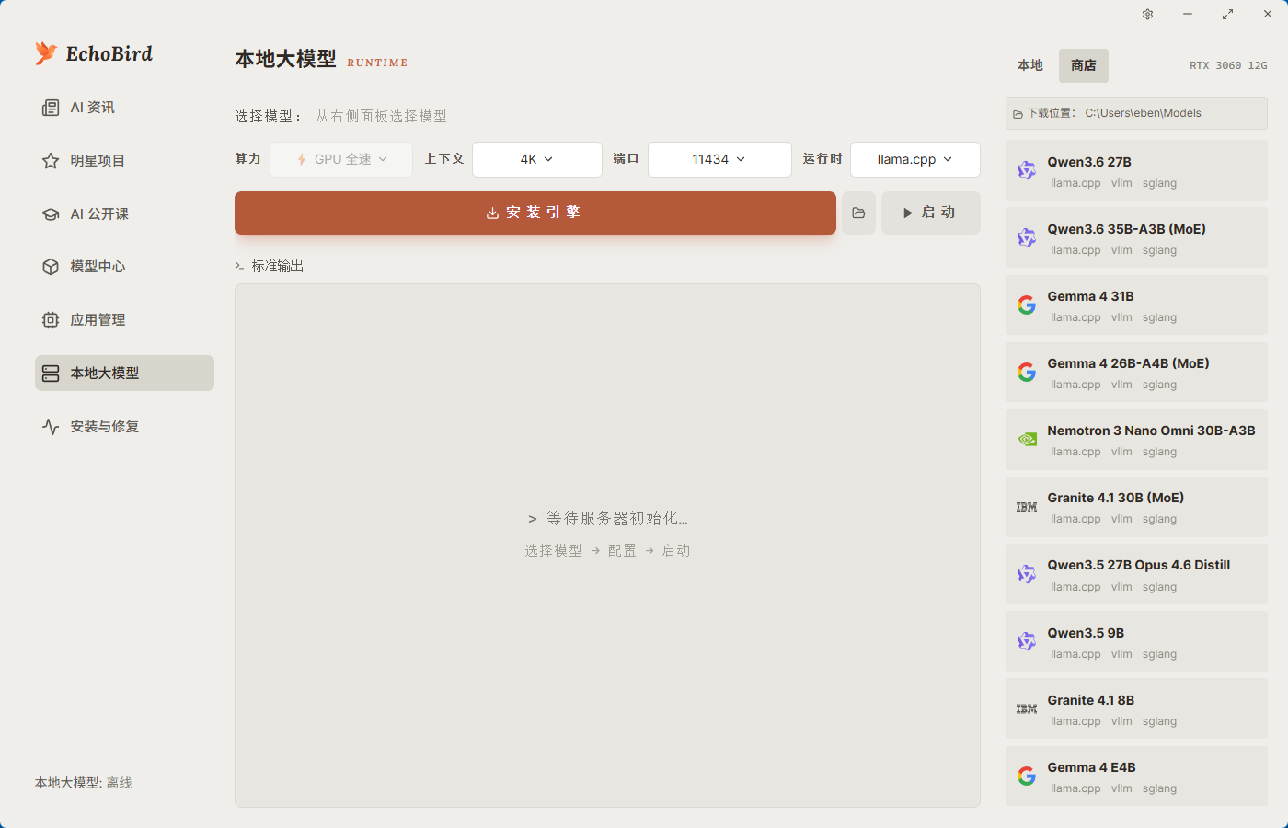Viewport: 1288px width, 828px height.
Task: Switch to the 商店 tab
Action: point(1084,65)
